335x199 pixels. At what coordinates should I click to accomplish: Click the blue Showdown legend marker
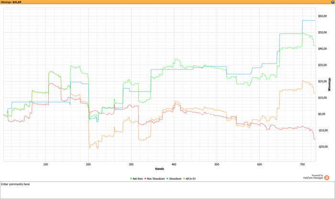pyautogui.click(x=169, y=178)
